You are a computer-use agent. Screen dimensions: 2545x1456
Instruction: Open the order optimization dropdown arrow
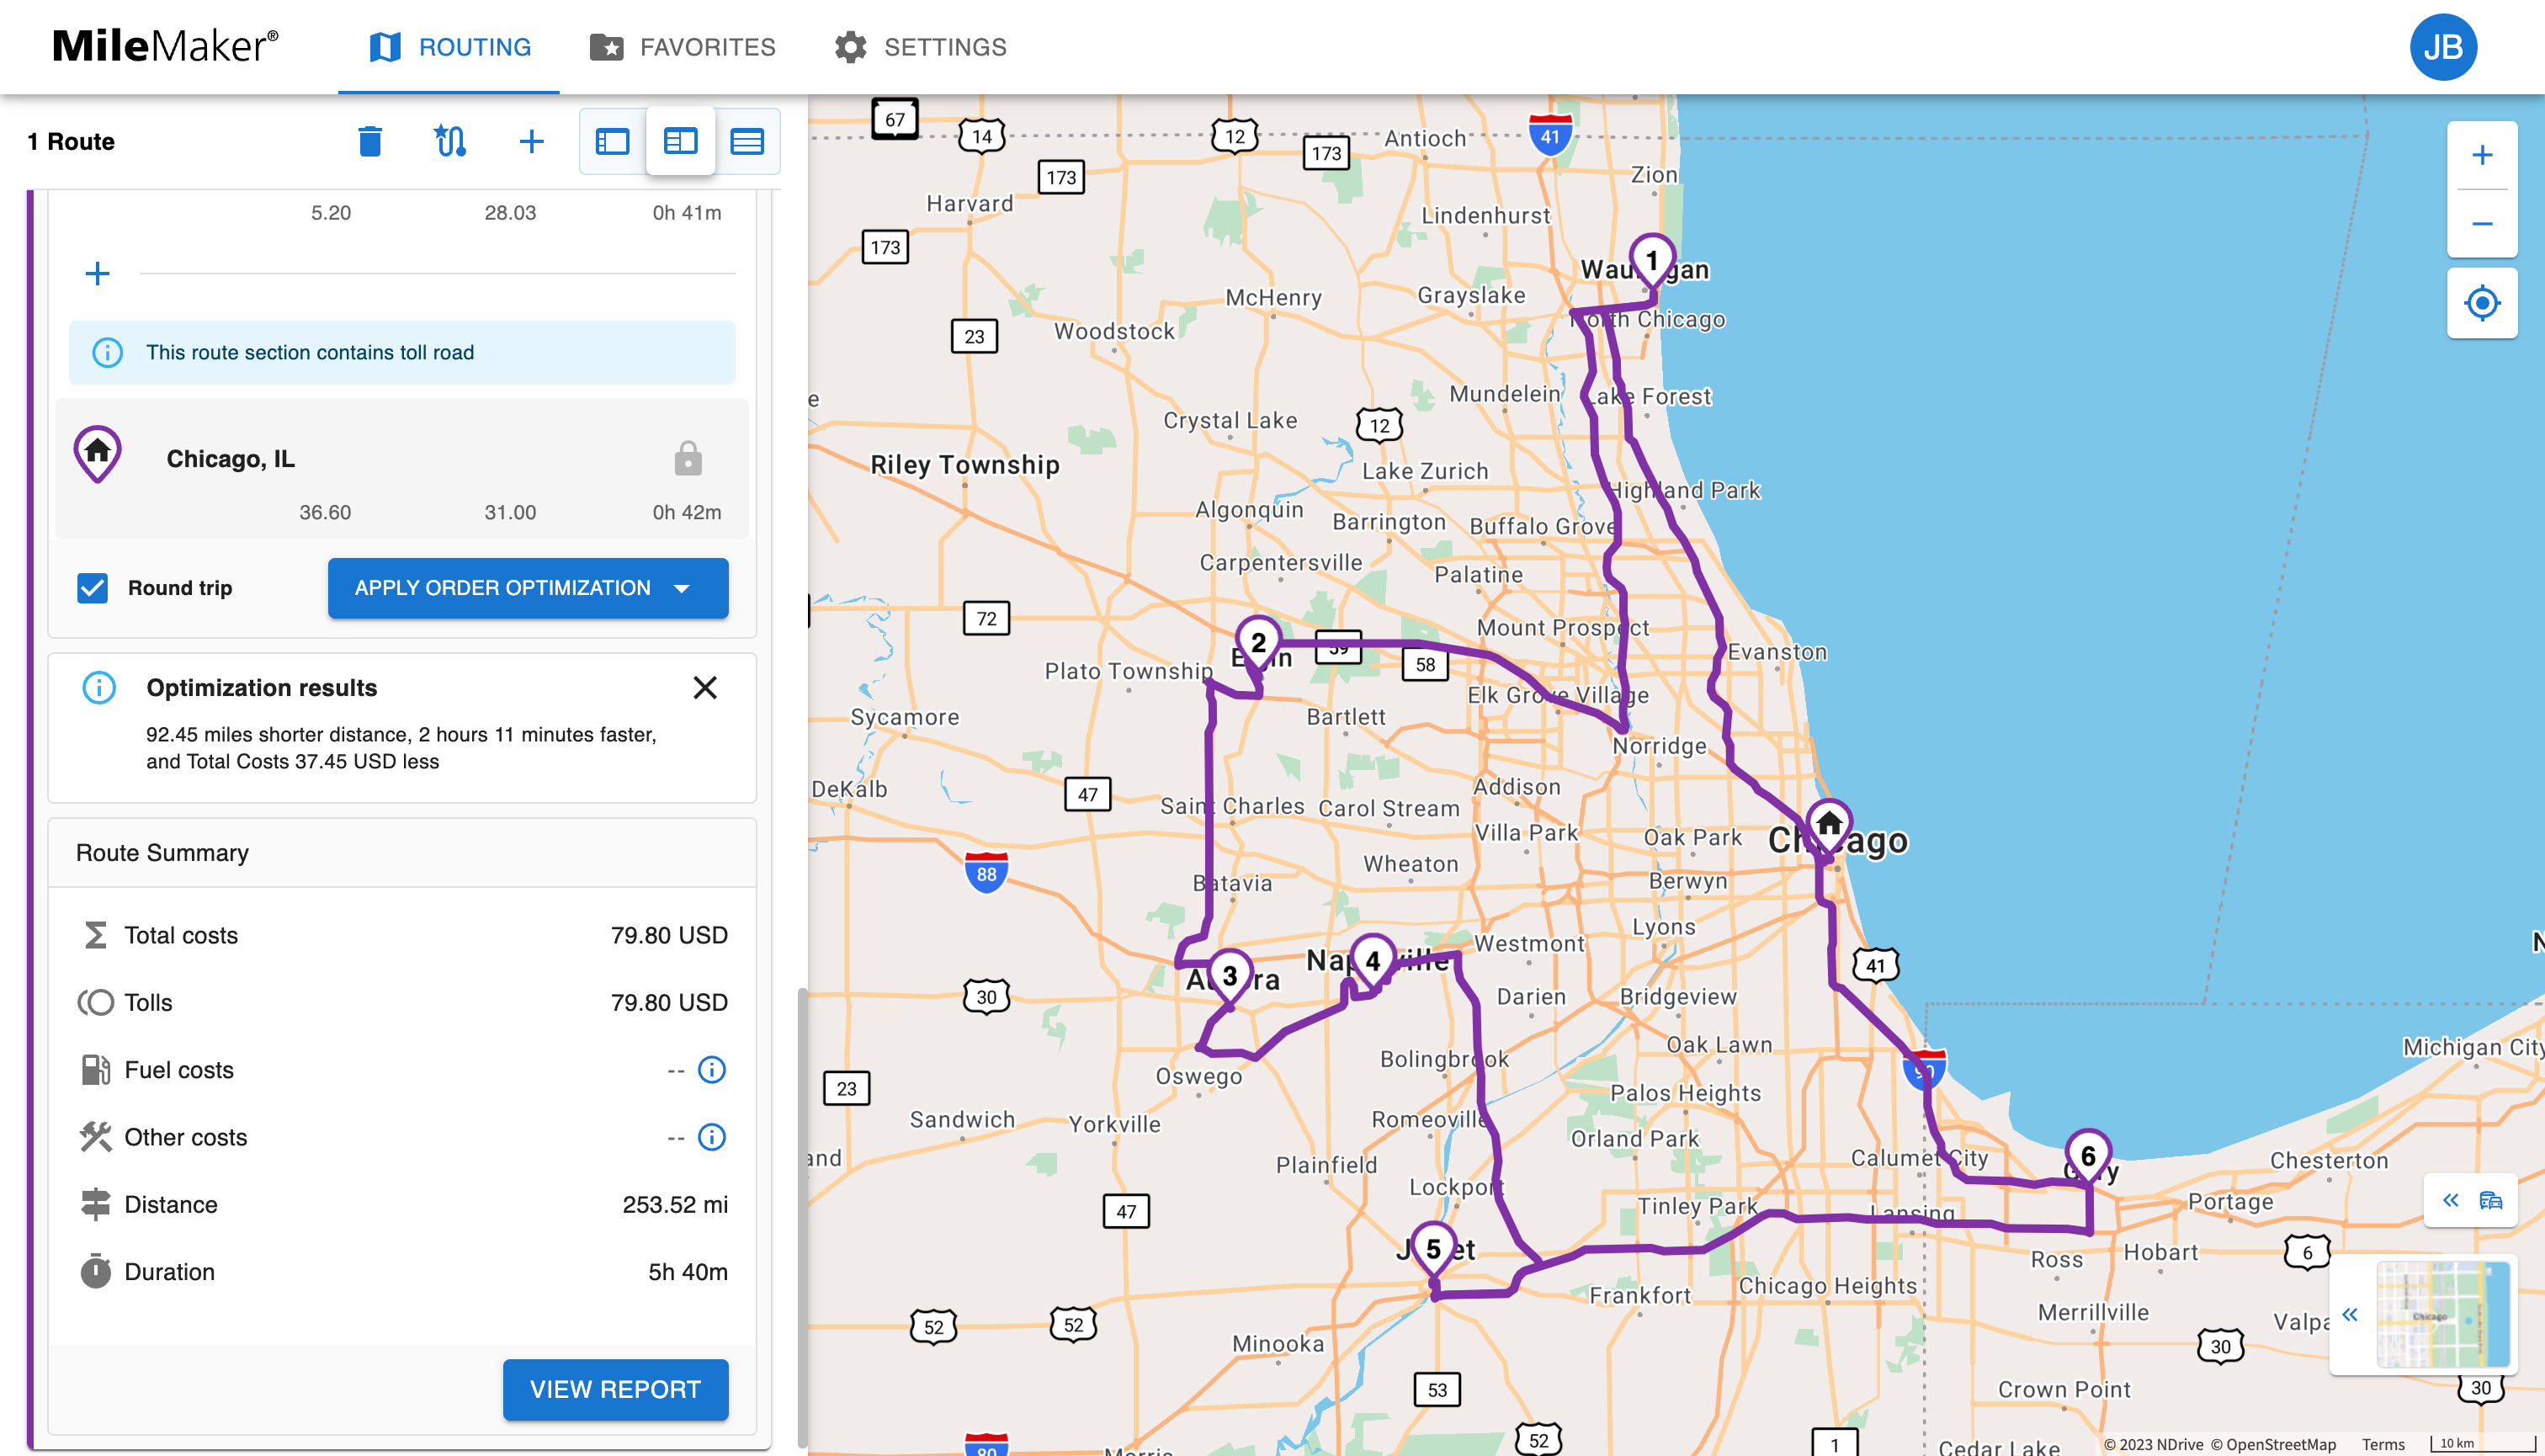tap(683, 588)
